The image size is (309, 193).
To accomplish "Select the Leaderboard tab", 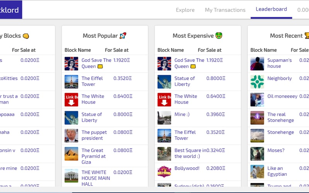I will [x=271, y=9].
